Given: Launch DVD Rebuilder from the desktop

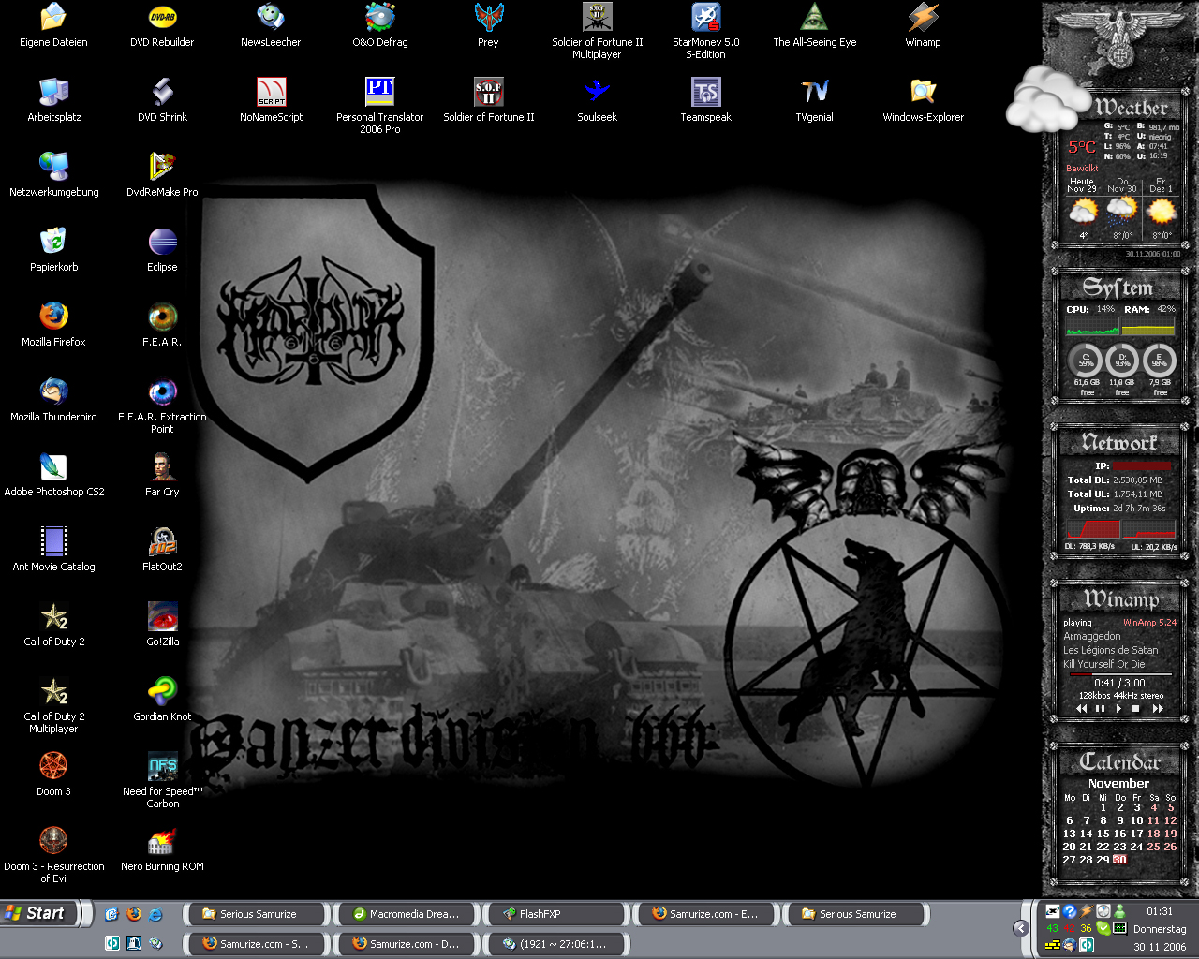Looking at the screenshot, I should [x=162, y=25].
